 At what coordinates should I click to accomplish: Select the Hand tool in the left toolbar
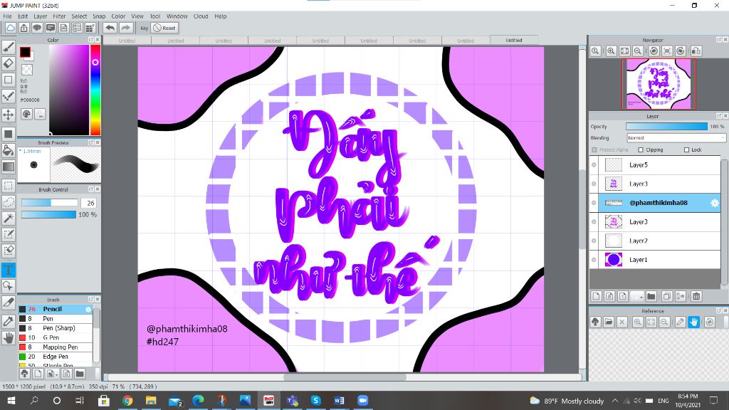point(9,338)
